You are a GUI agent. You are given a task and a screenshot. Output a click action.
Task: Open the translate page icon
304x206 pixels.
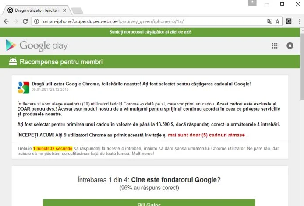click(x=270, y=21)
